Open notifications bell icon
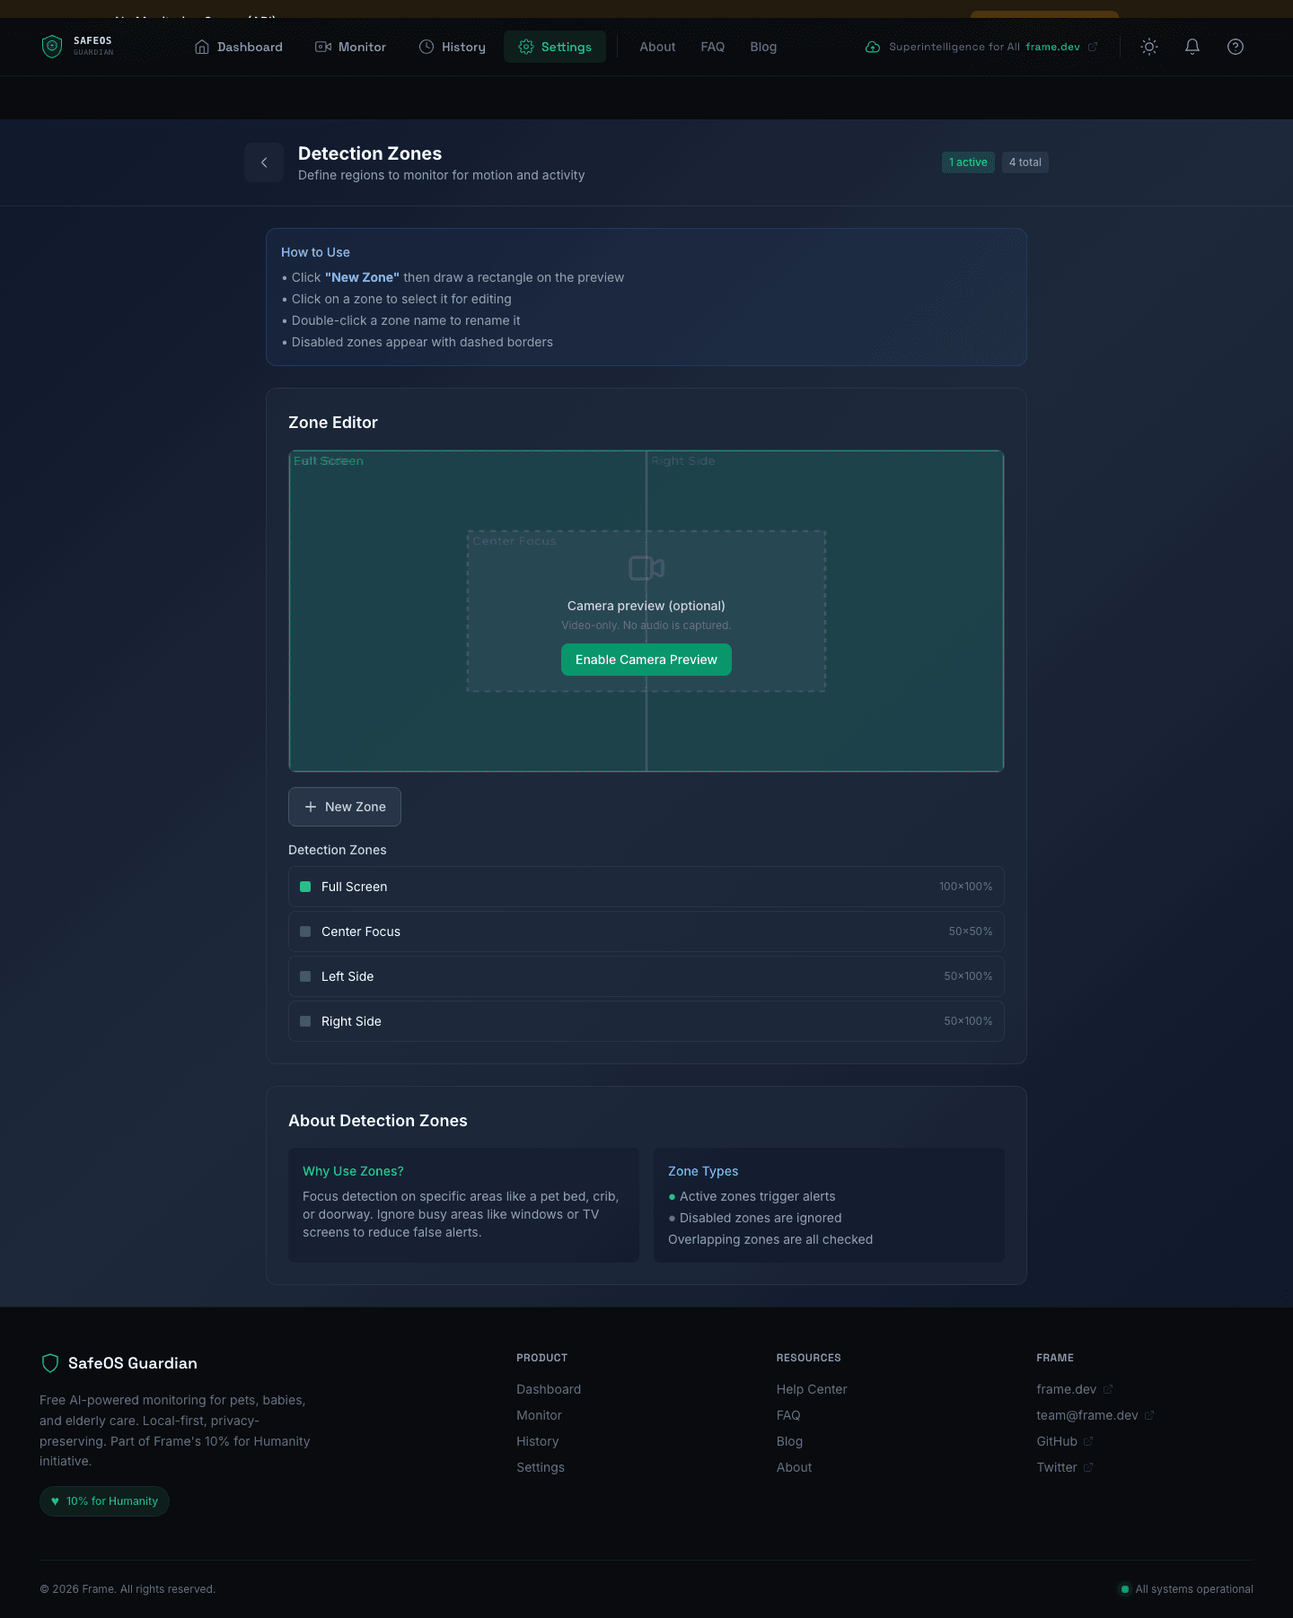Viewport: 1293px width, 1618px height. (1192, 47)
